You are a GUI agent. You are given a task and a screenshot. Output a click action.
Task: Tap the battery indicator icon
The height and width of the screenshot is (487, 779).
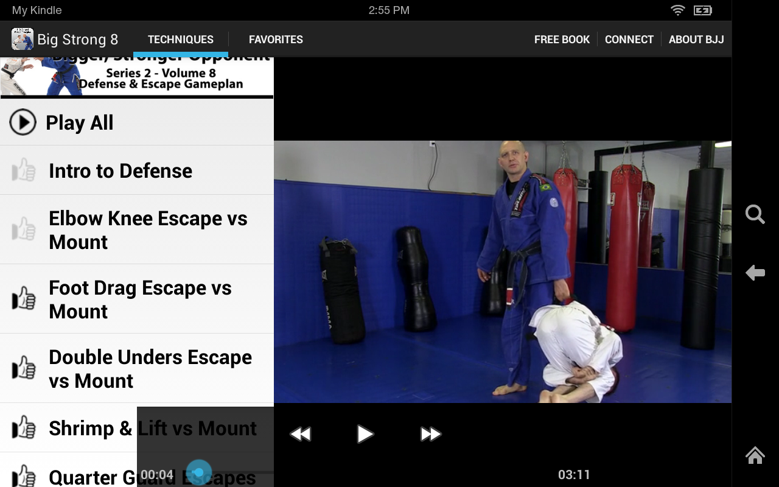(x=701, y=10)
